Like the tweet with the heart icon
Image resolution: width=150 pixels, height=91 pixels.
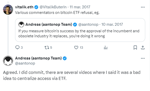point(76,47)
